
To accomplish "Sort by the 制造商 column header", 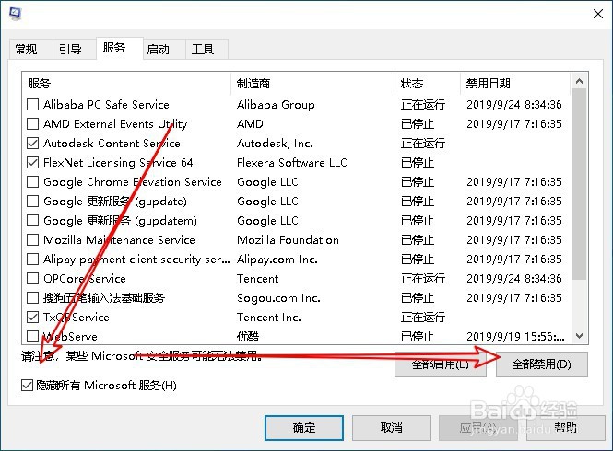I will (312, 83).
